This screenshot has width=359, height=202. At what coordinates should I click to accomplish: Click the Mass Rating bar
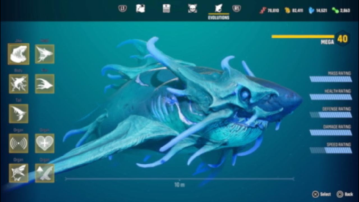(x=331, y=79)
